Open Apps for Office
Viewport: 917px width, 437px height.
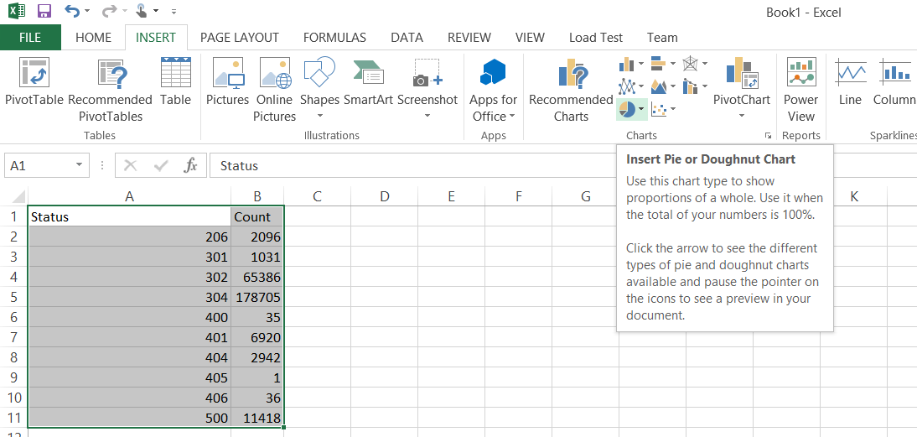(x=493, y=91)
